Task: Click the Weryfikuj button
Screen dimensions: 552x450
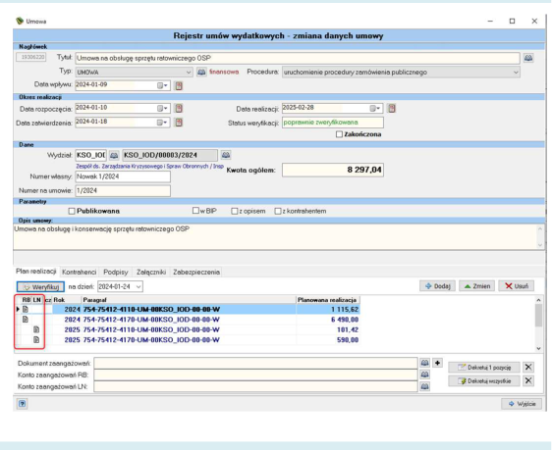Action: [40, 286]
